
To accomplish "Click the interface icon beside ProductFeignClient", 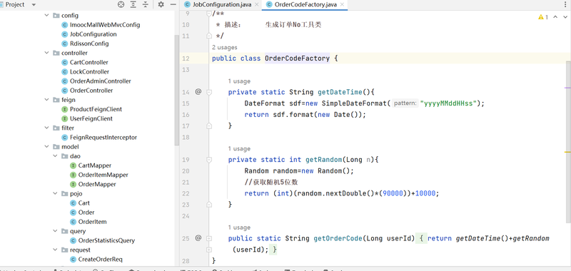I will (x=64, y=109).
